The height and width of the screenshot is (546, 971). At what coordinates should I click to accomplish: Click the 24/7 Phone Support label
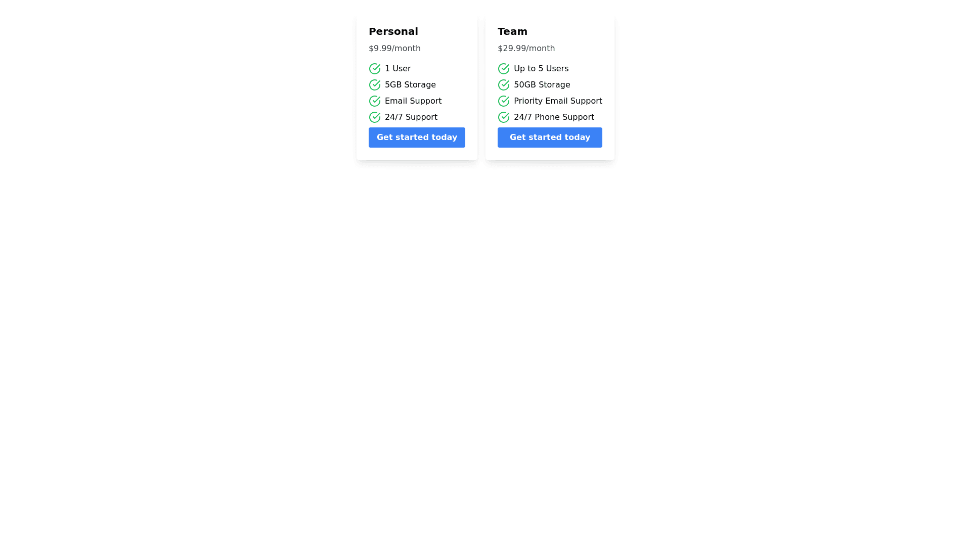(554, 117)
